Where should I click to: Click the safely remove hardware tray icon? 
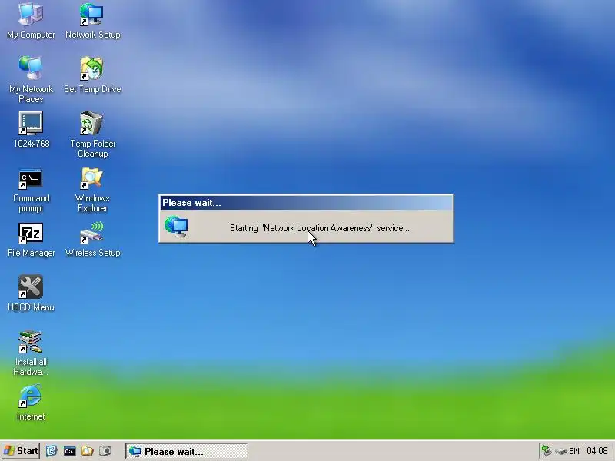561,451
